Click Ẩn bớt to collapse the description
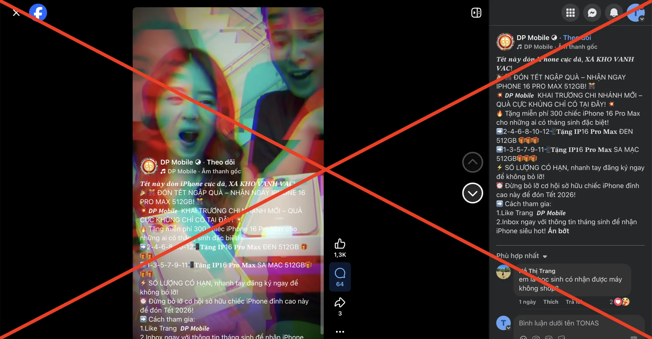 [558, 231]
